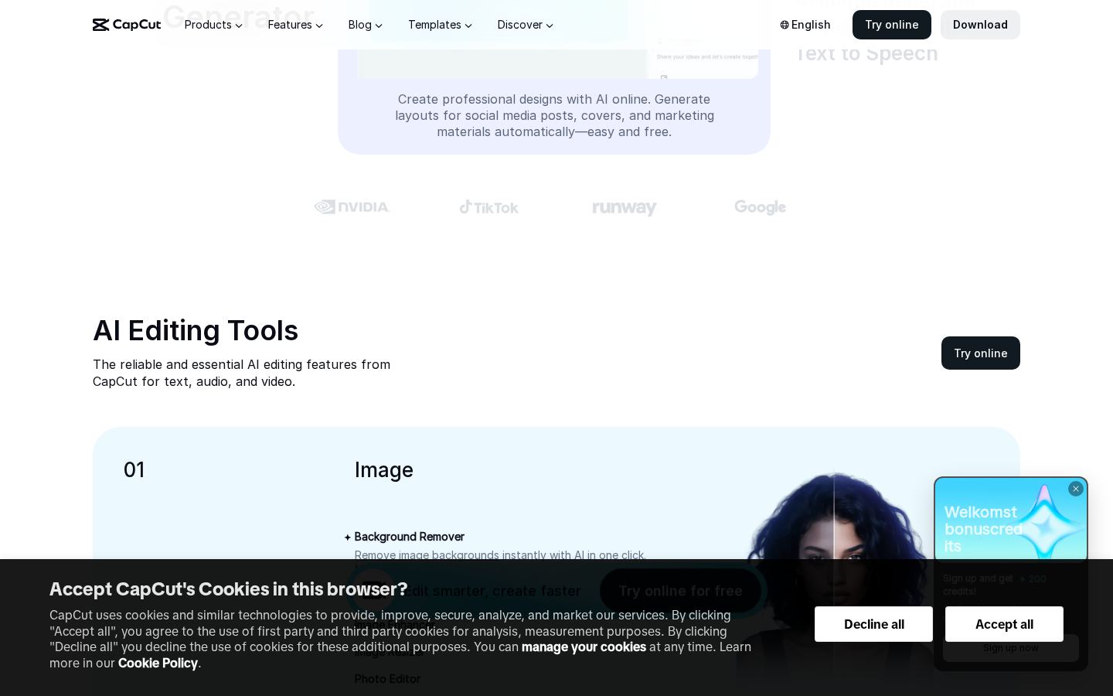The image size is (1113, 696).
Task: Open the manage your cookies link
Action: pos(584,647)
